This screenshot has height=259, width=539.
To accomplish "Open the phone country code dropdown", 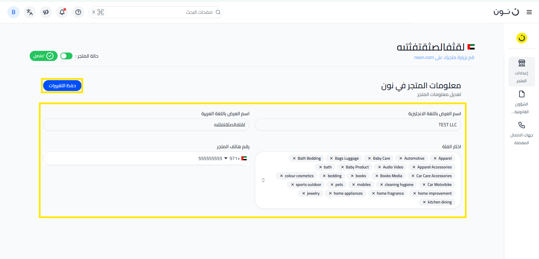I will 226,158.
